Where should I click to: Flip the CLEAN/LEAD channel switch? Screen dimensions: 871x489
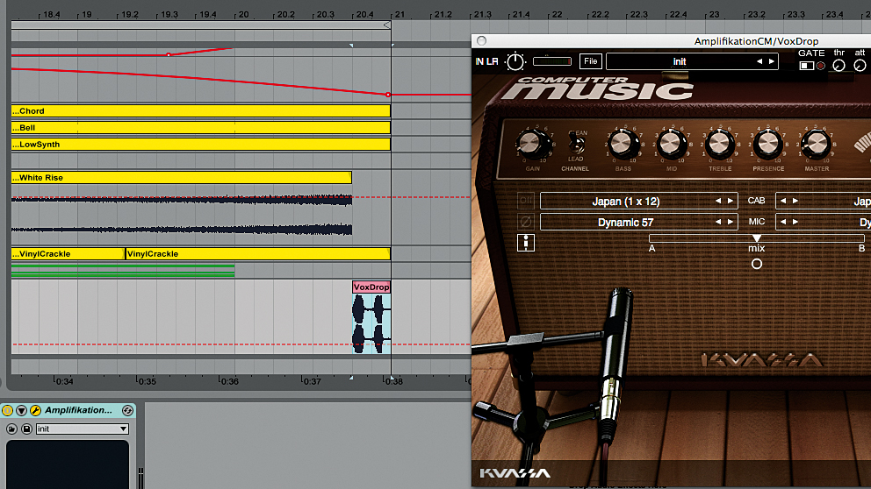(577, 145)
